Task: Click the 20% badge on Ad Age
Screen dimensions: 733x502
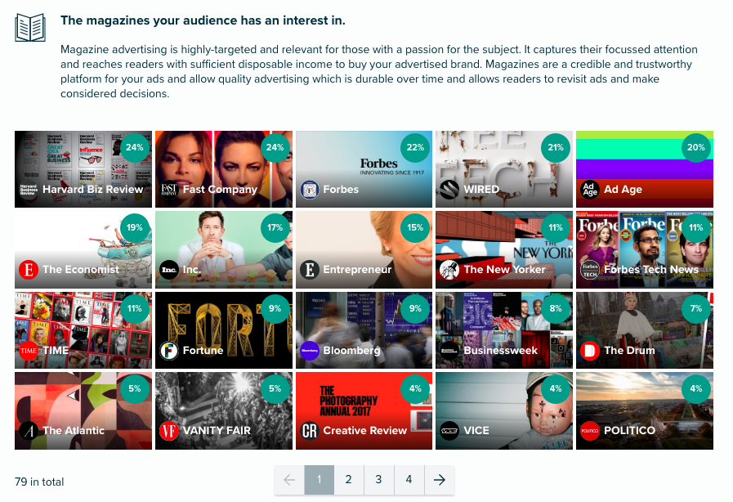Action: [x=696, y=147]
